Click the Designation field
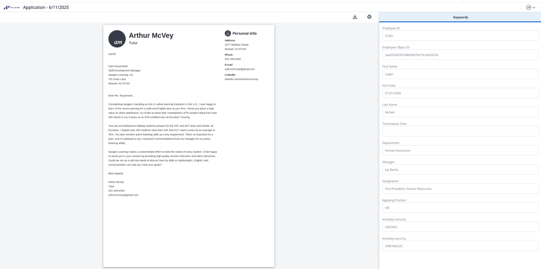541x269 pixels. [x=460, y=189]
